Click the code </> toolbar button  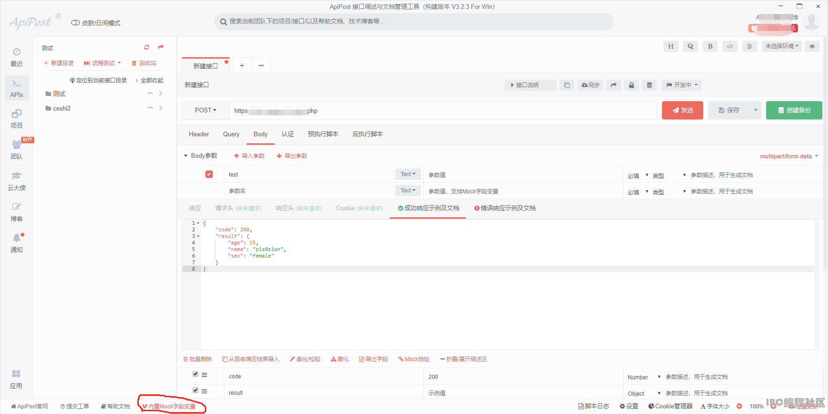[730, 46]
